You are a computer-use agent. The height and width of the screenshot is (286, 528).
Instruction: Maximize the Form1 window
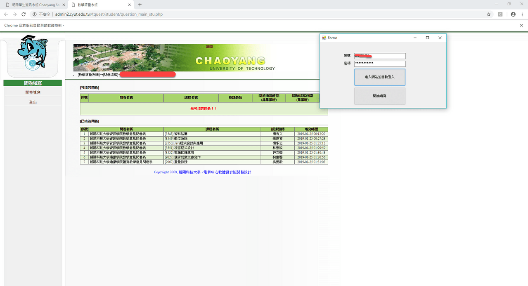[x=427, y=38]
